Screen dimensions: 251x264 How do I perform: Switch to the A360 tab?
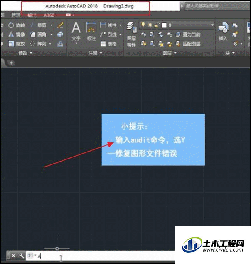click(x=49, y=15)
